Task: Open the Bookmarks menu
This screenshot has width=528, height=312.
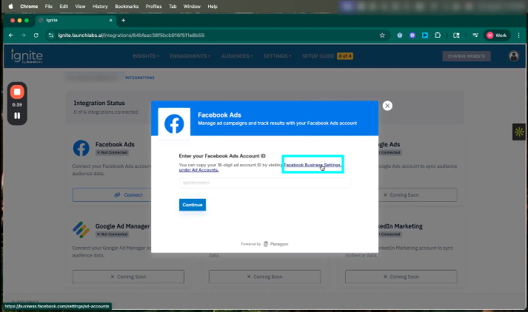Action: click(127, 7)
